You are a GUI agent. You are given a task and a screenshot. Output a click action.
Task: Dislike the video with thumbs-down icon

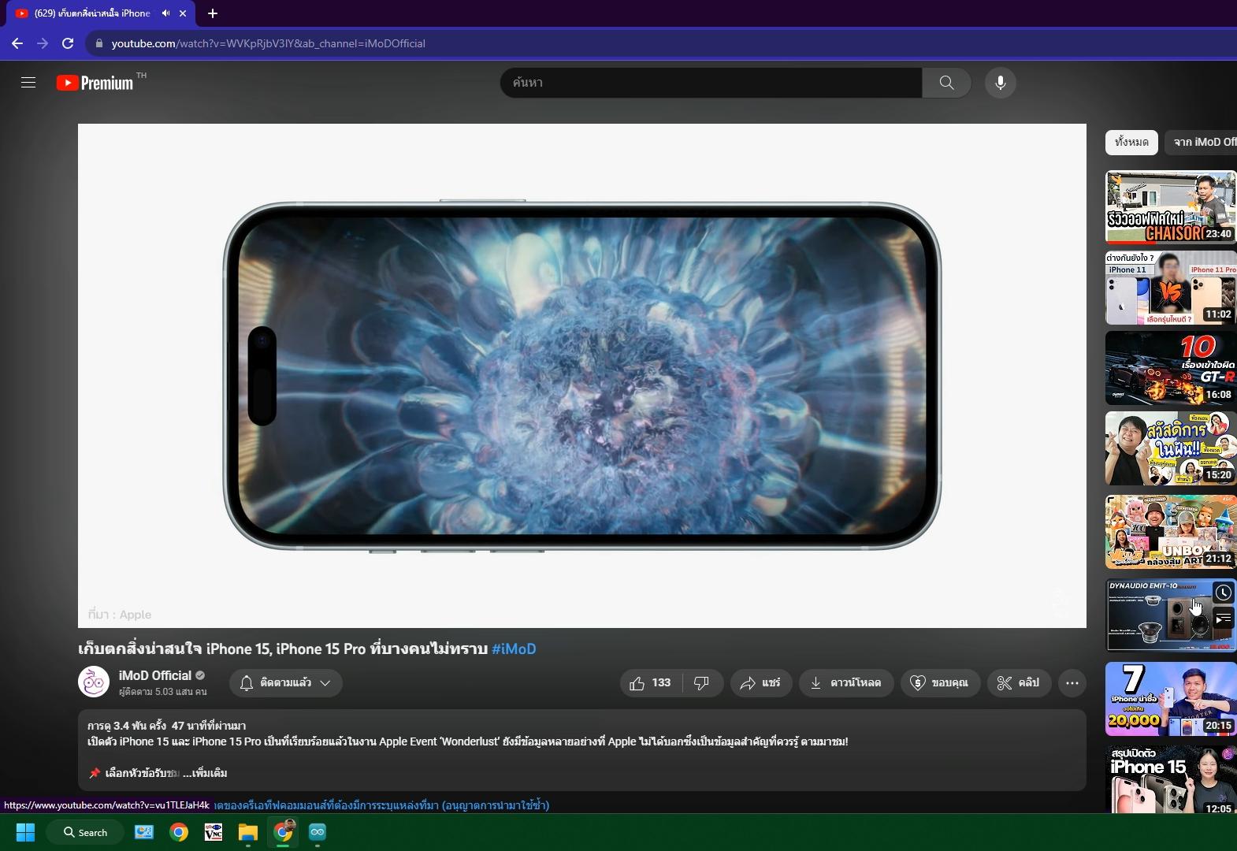coord(701,683)
